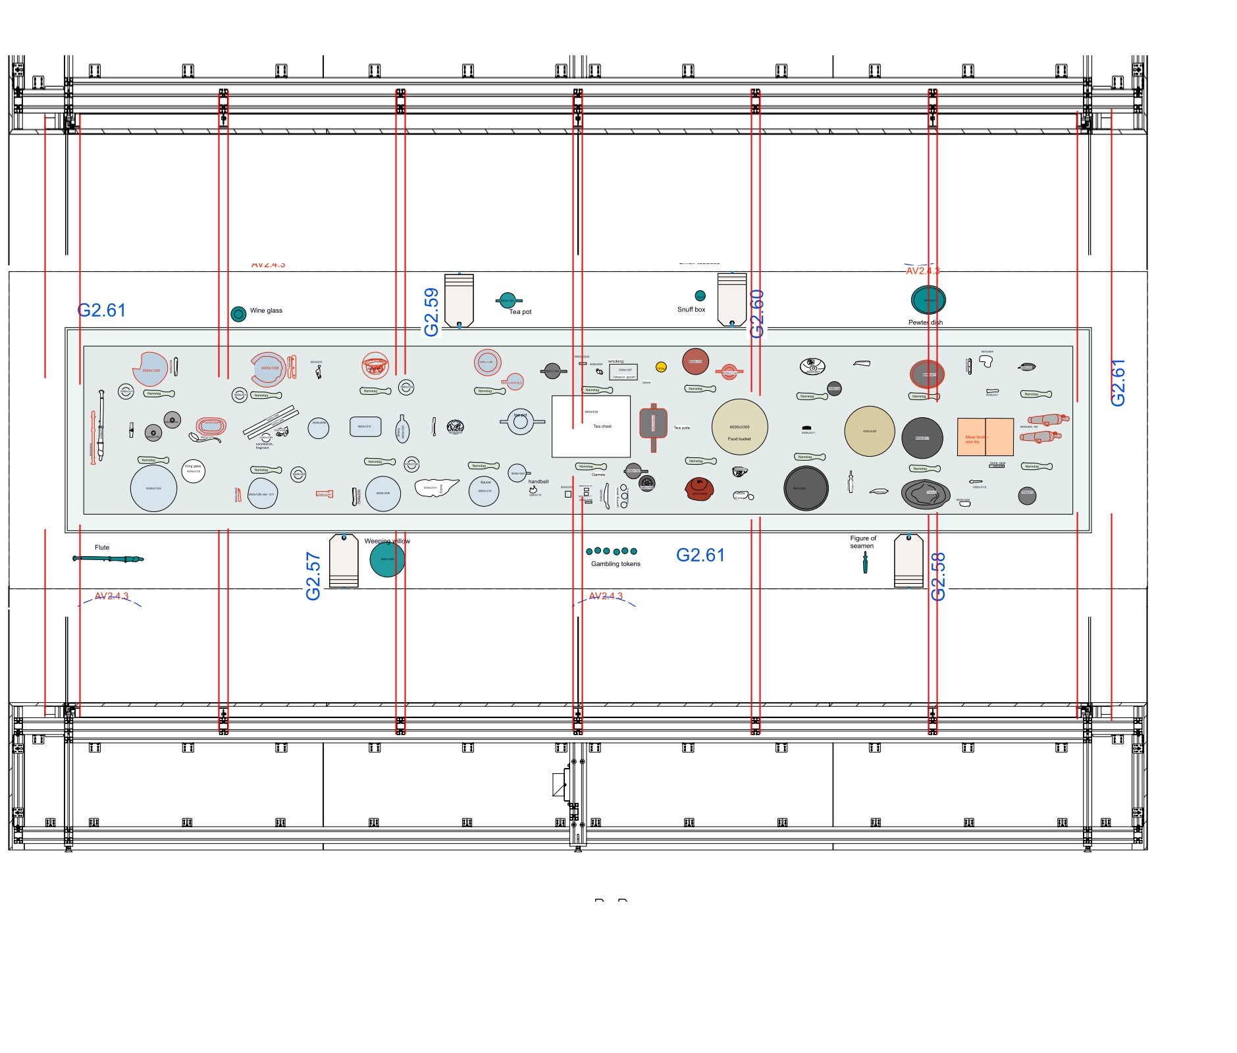Click the G2.59 case label
Image resolution: width=1237 pixels, height=1053 pixels.
pyautogui.click(x=431, y=312)
